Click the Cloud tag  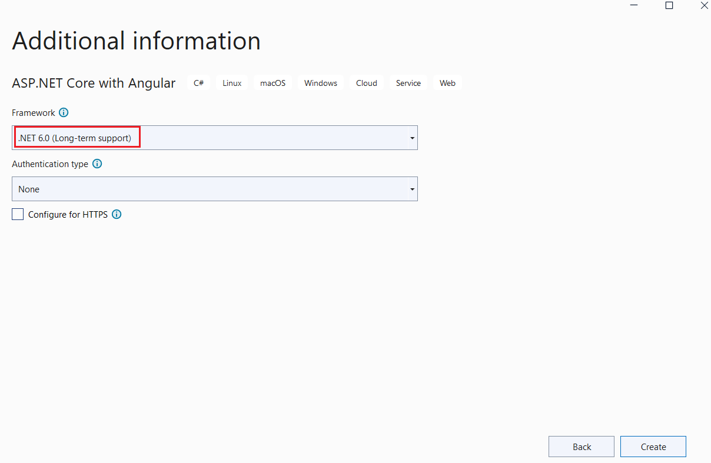366,83
